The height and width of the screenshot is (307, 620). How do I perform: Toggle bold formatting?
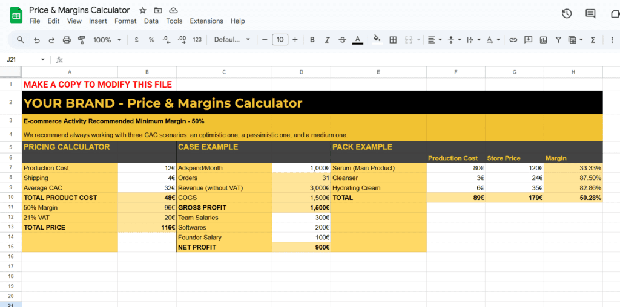pyautogui.click(x=312, y=40)
